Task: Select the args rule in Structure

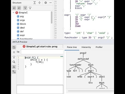Action: [22, 20]
